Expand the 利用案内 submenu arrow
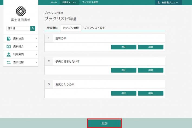 point(36,55)
